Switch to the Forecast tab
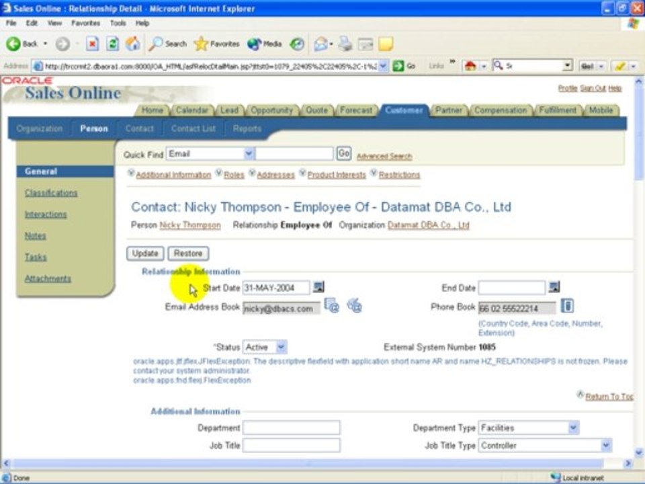Image resolution: width=645 pixels, height=484 pixels. 356,110
